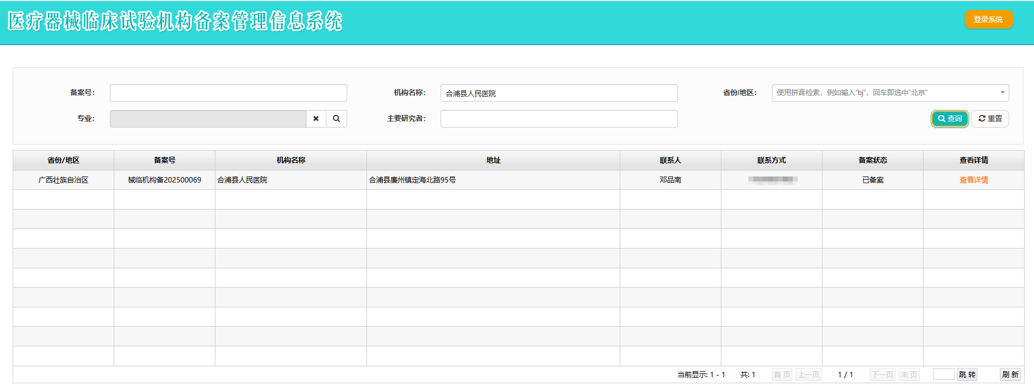Click the 下一页 next page button
Screen dimensions: 1034x386
click(882, 374)
